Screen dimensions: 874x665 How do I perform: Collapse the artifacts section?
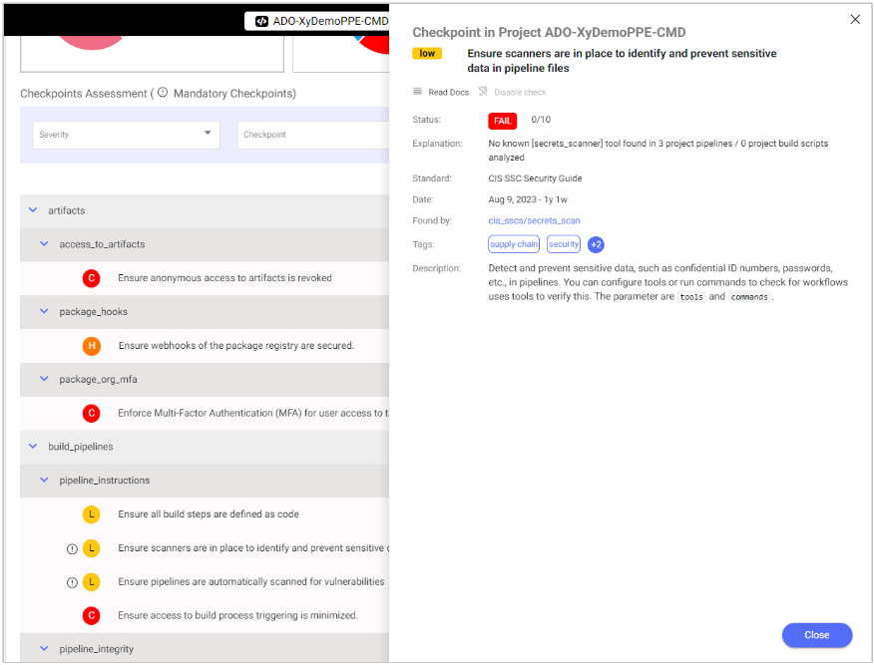point(33,210)
